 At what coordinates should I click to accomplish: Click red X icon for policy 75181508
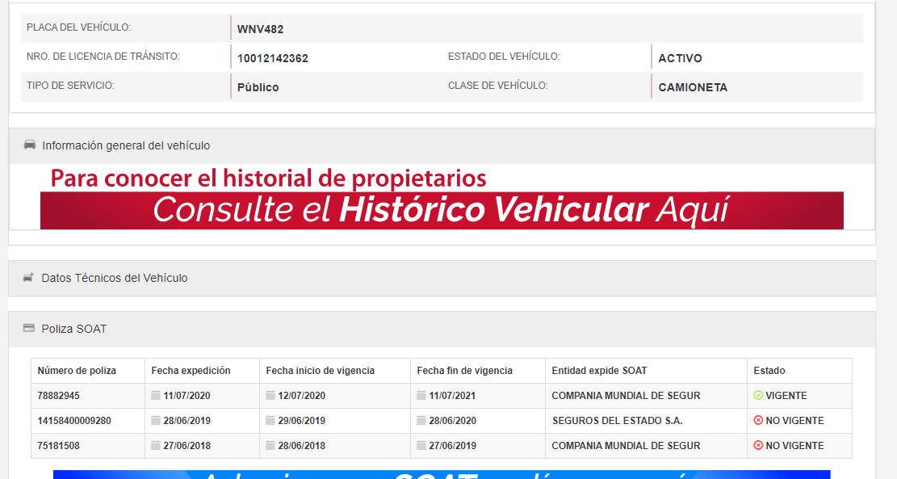click(758, 446)
